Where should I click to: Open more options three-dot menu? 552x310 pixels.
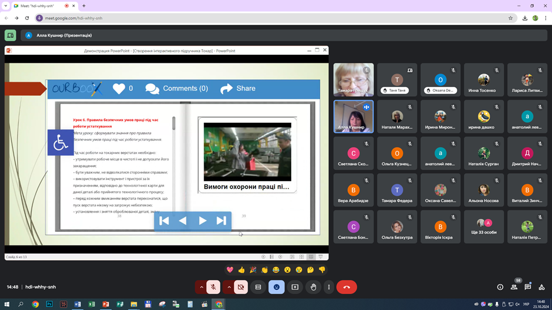click(x=329, y=287)
